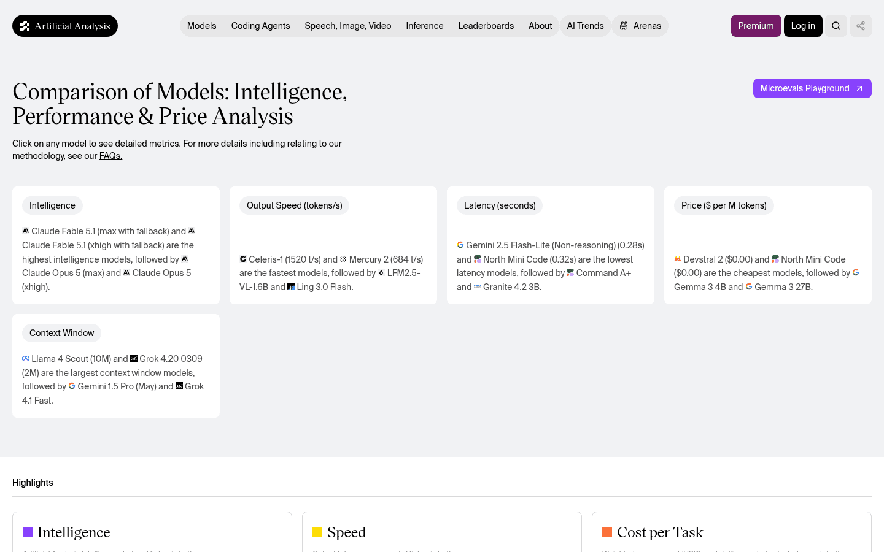Click the Intelligence highlight card heading
884x552 pixels.
pos(74,532)
